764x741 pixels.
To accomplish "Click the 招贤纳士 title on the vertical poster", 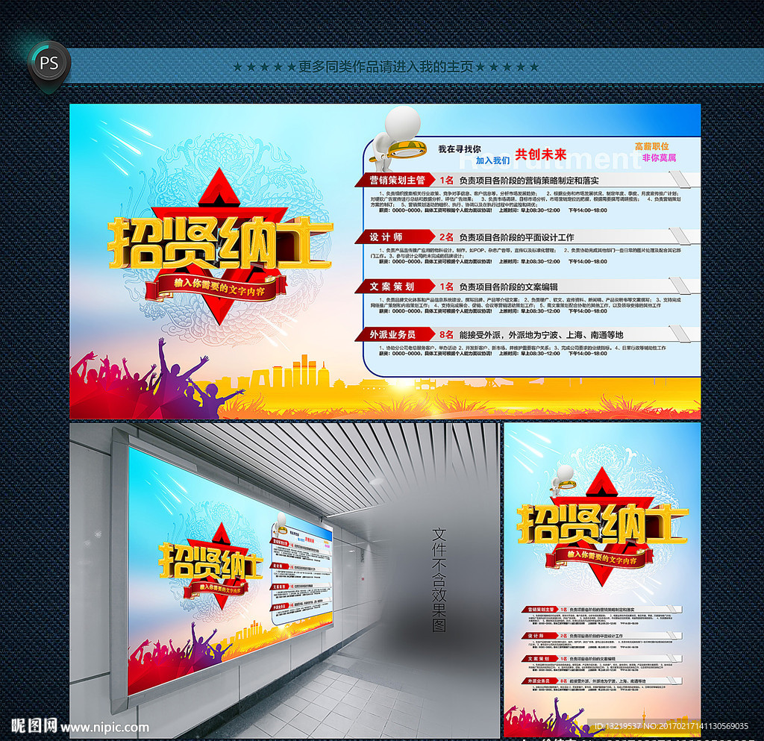I will [602, 524].
